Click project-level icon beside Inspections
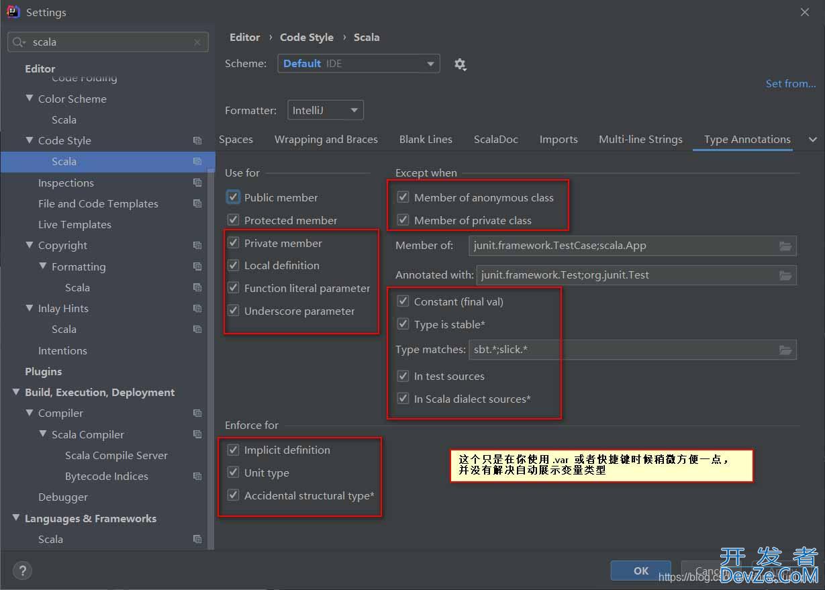This screenshot has height=590, width=825. 197,183
